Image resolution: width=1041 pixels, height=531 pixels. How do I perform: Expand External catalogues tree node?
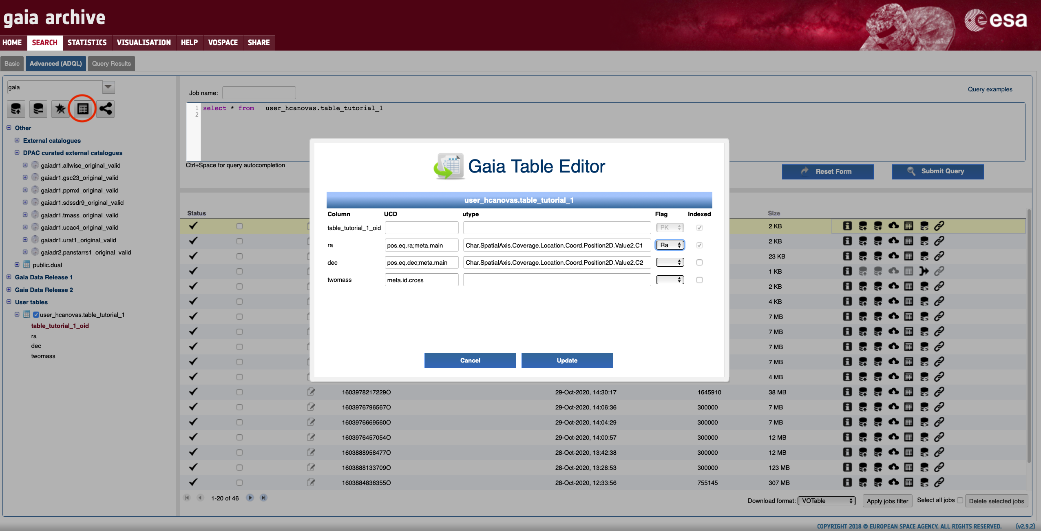coord(17,140)
